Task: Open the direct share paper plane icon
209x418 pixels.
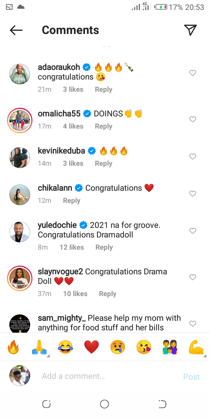Action: 190,30
